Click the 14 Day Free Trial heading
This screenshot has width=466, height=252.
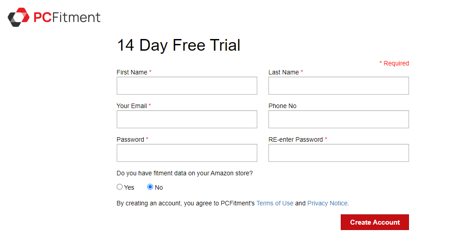pyautogui.click(x=179, y=45)
